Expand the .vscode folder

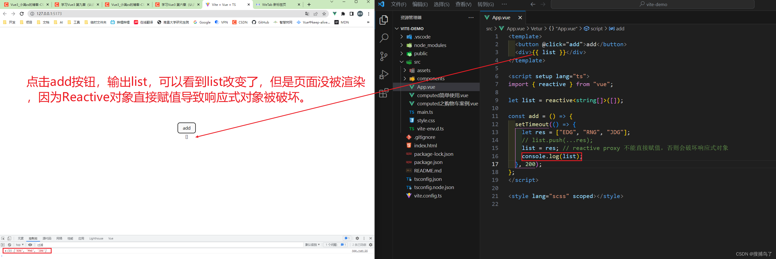pyautogui.click(x=402, y=37)
